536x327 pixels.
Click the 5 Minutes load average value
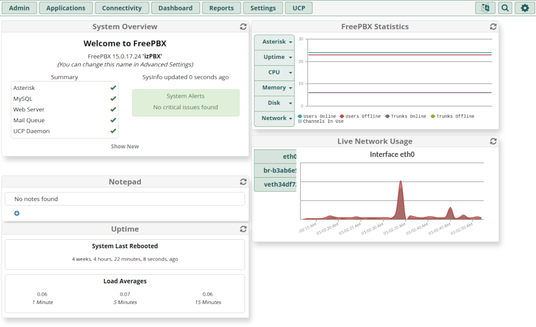point(125,294)
